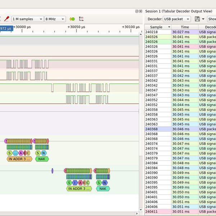The width and height of the screenshot is (216, 216).
Task: Click the save disk icon in decoder view
Action: point(197,19)
